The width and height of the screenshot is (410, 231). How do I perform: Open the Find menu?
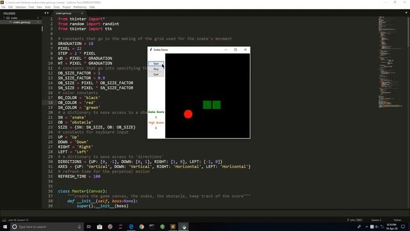[31, 7]
